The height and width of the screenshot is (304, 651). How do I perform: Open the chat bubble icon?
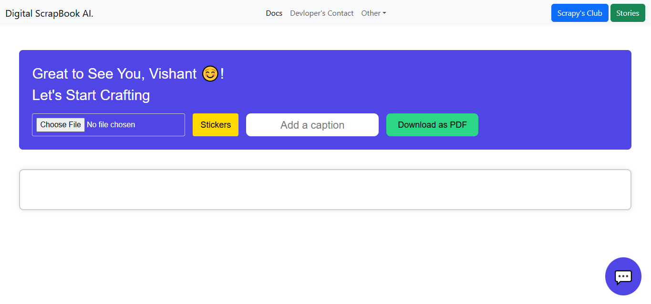tap(623, 276)
